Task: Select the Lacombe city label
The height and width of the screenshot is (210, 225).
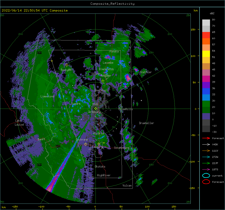Action: (108, 63)
